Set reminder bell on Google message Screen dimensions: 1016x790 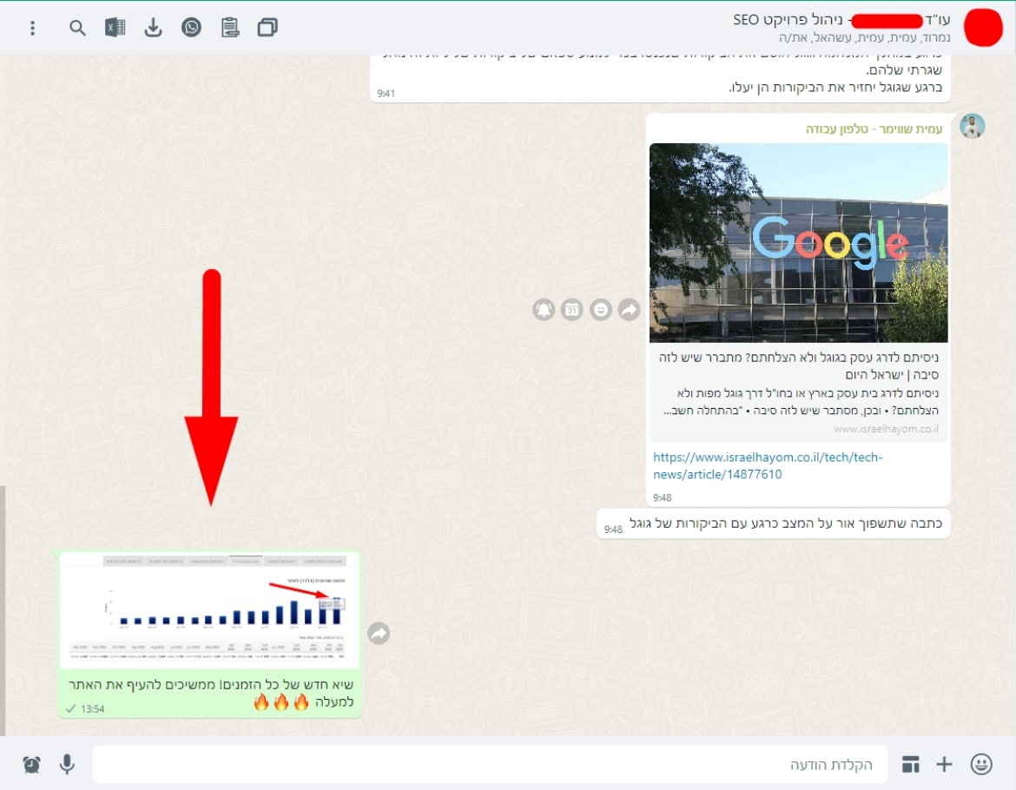click(544, 310)
